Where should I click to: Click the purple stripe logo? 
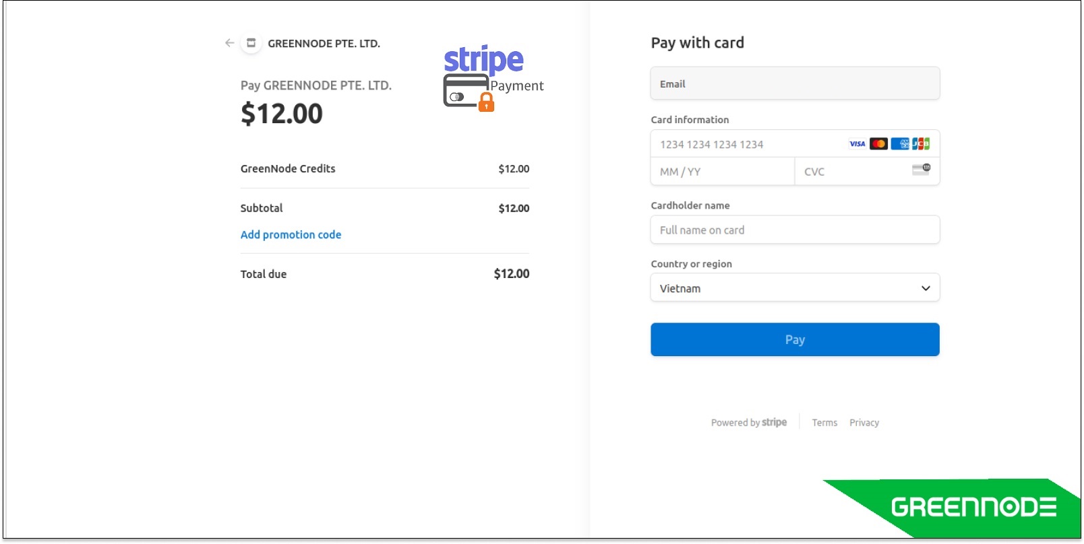[483, 60]
